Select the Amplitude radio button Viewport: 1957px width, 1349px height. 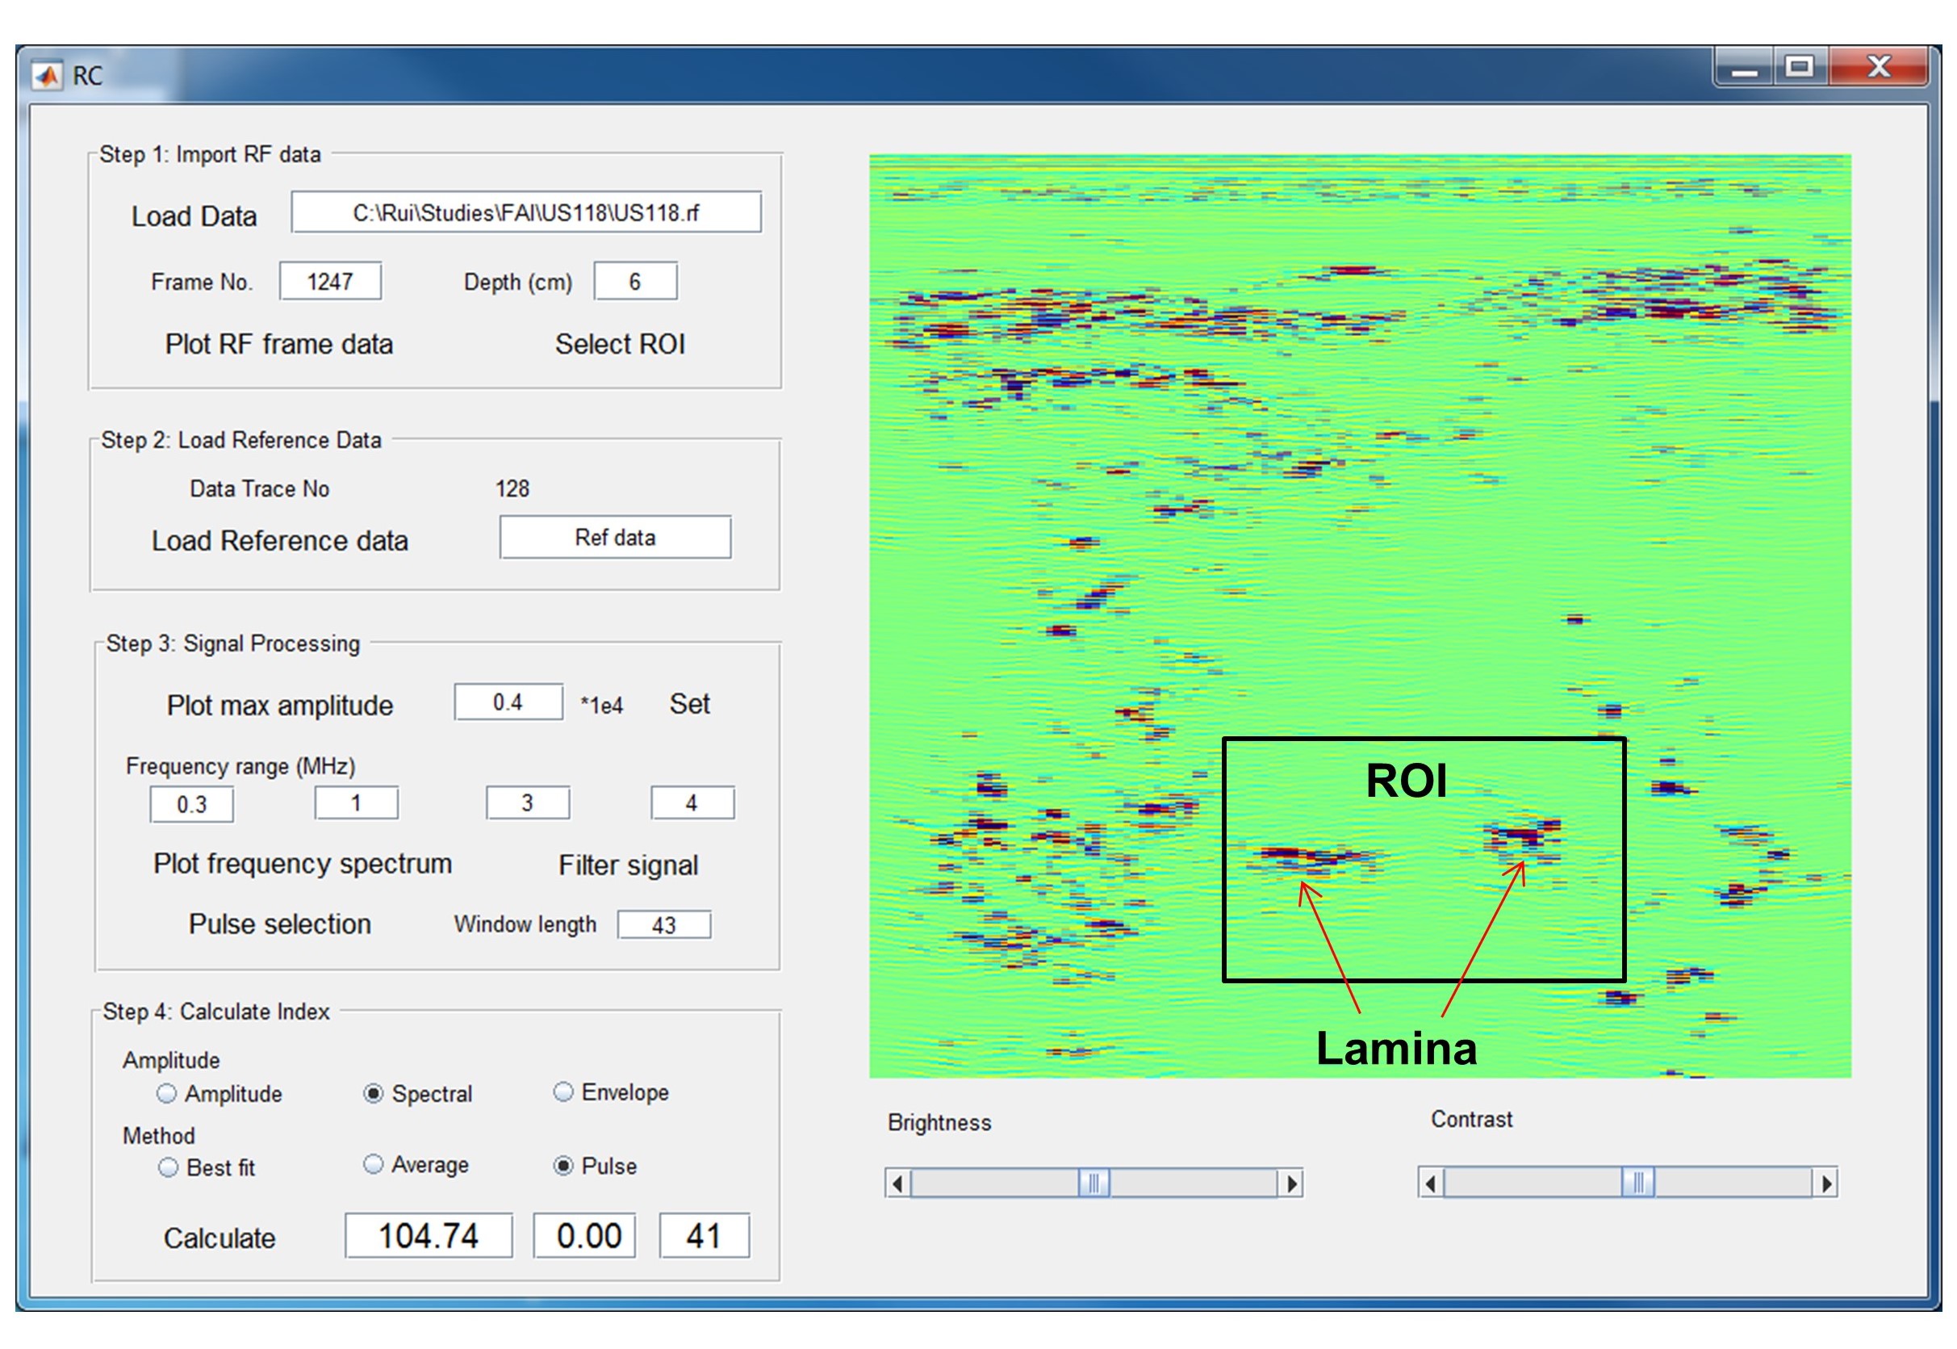(166, 1095)
